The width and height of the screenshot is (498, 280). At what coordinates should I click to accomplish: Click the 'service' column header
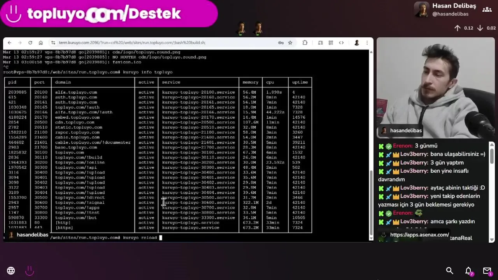(171, 82)
